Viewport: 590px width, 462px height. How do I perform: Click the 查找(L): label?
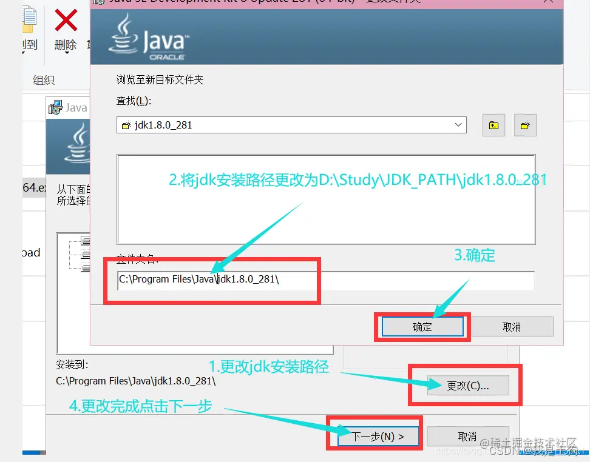[134, 101]
